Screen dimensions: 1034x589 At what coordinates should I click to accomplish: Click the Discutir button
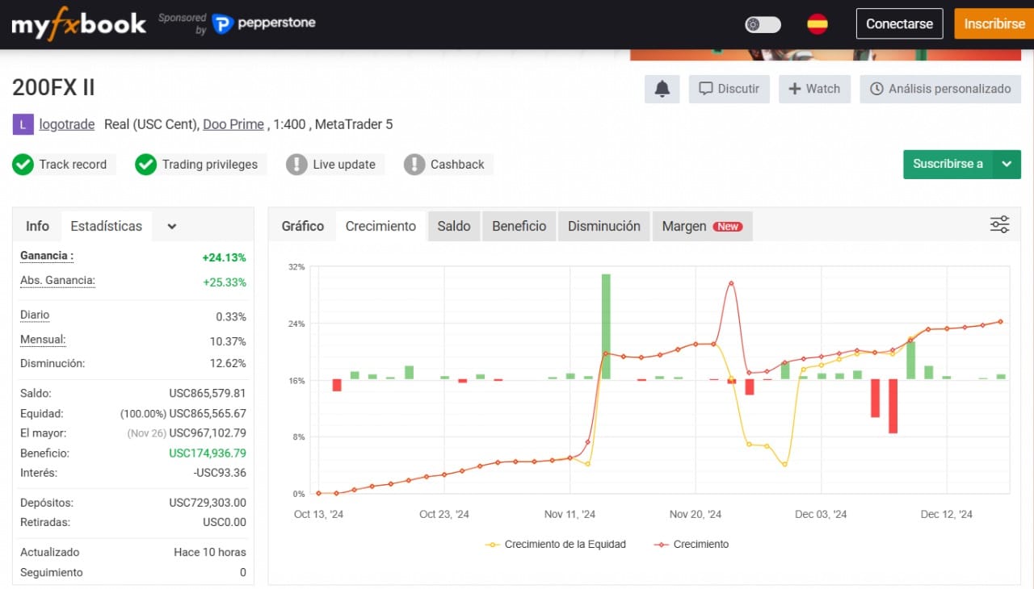(729, 89)
